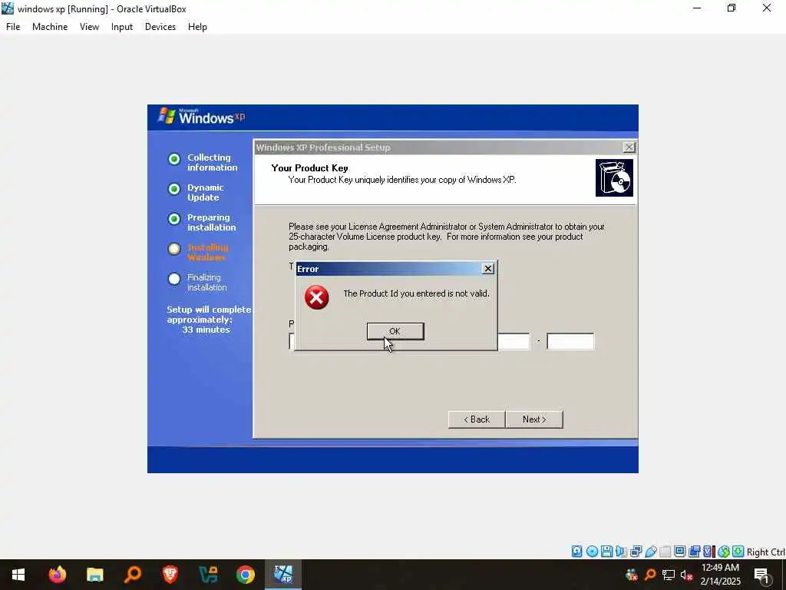Open the View menu
Screen dimensions: 786x590
[89, 27]
